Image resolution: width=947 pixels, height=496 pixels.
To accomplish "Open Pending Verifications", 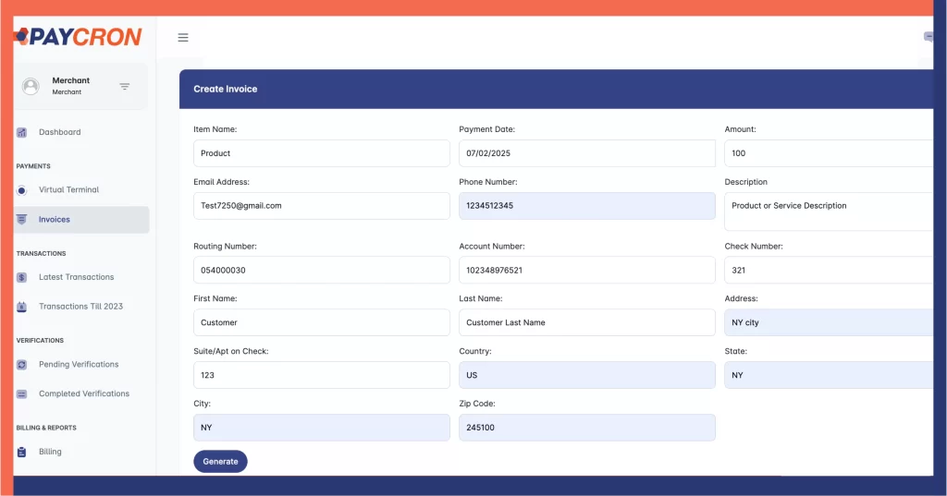I will 79,365.
